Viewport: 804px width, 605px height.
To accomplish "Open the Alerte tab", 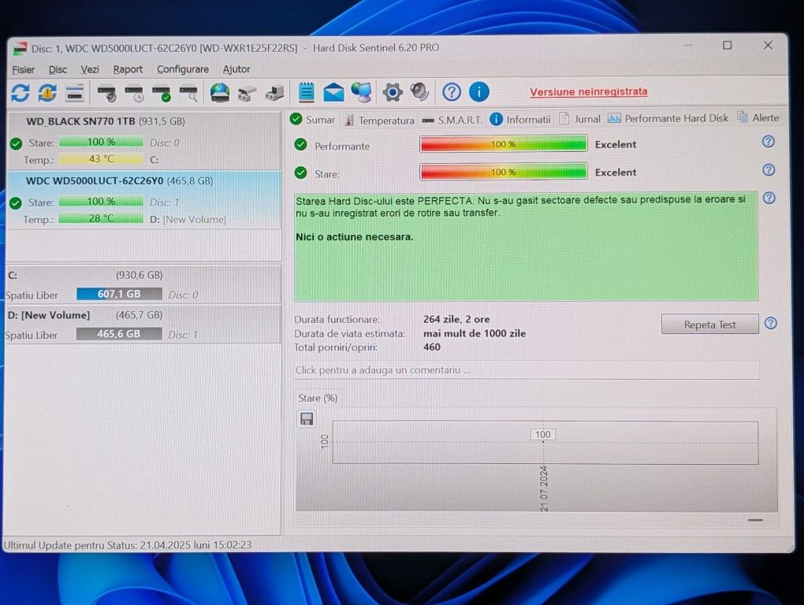I will (x=758, y=118).
